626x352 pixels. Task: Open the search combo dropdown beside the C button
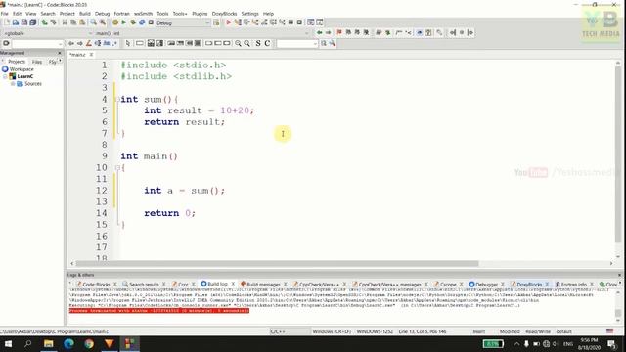315,43
